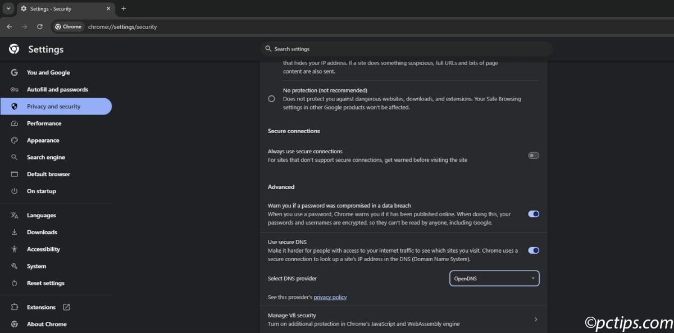Select the No protection radio button
674x333 pixels.
click(272, 98)
